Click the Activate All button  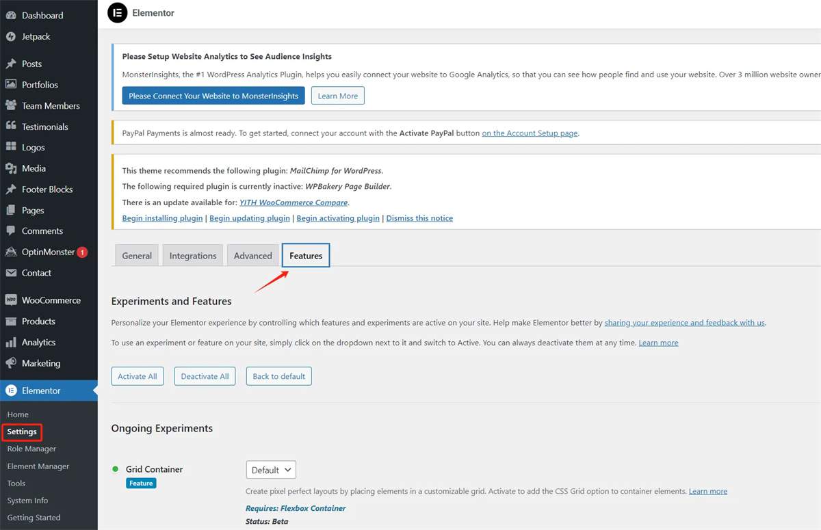coord(138,376)
